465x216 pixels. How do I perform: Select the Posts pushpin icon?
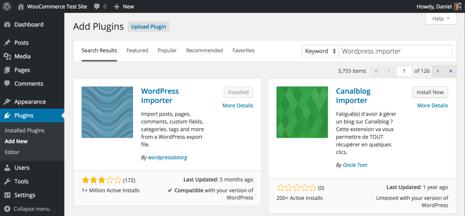point(7,43)
